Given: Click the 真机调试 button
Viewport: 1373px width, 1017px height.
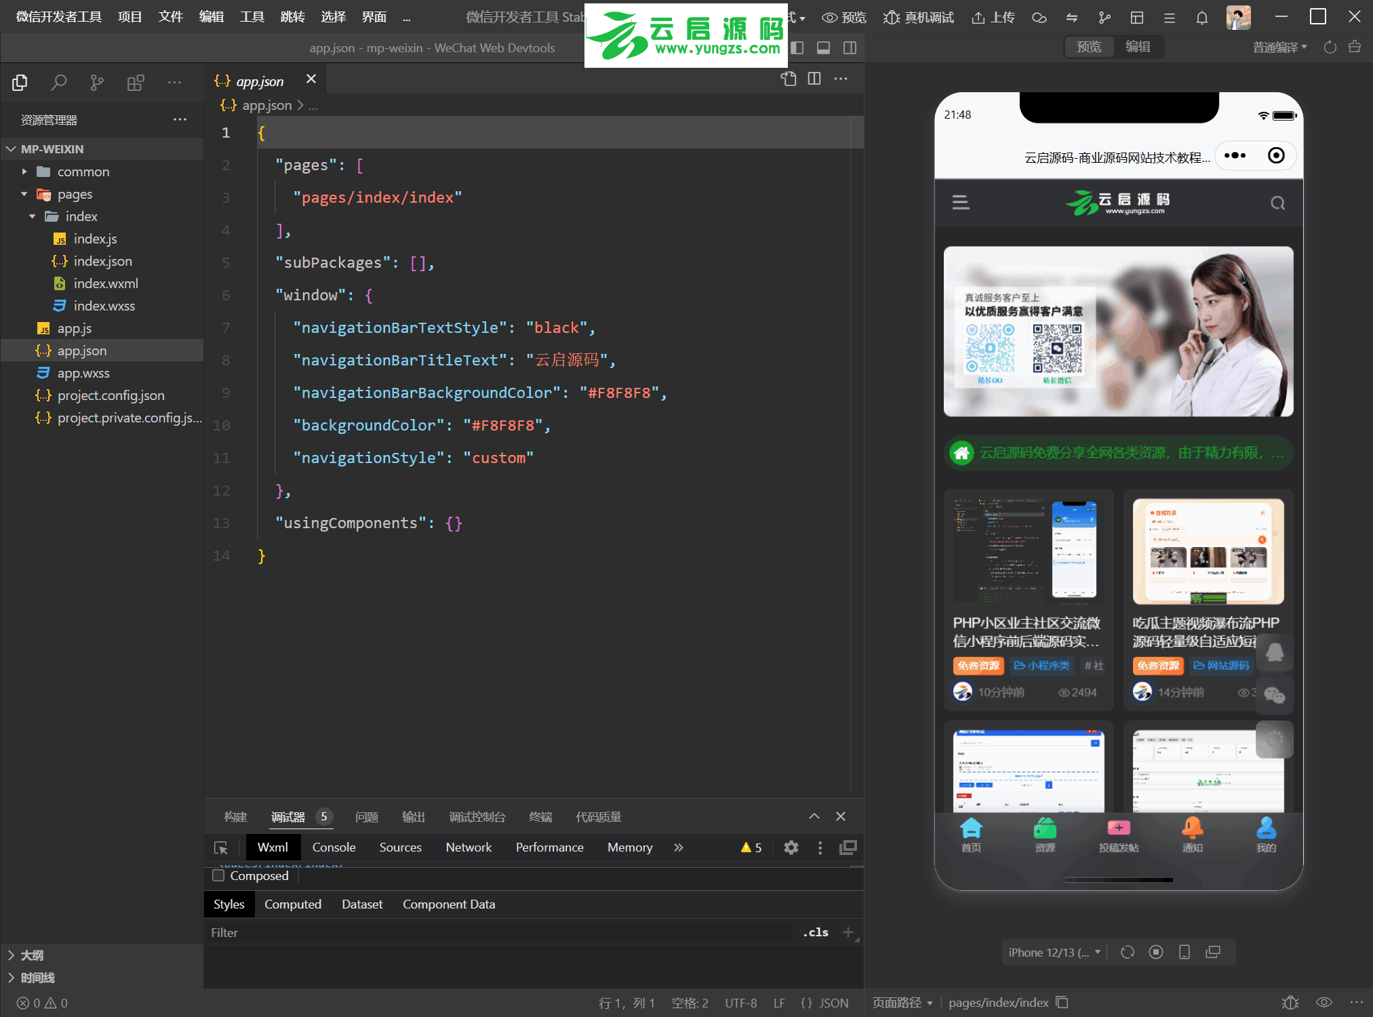Looking at the screenshot, I should click(x=919, y=18).
